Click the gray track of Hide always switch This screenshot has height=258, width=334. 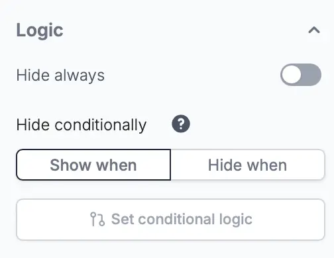pyautogui.click(x=311, y=75)
